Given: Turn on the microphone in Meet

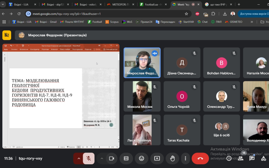Looking at the screenshot, I should [89, 158].
